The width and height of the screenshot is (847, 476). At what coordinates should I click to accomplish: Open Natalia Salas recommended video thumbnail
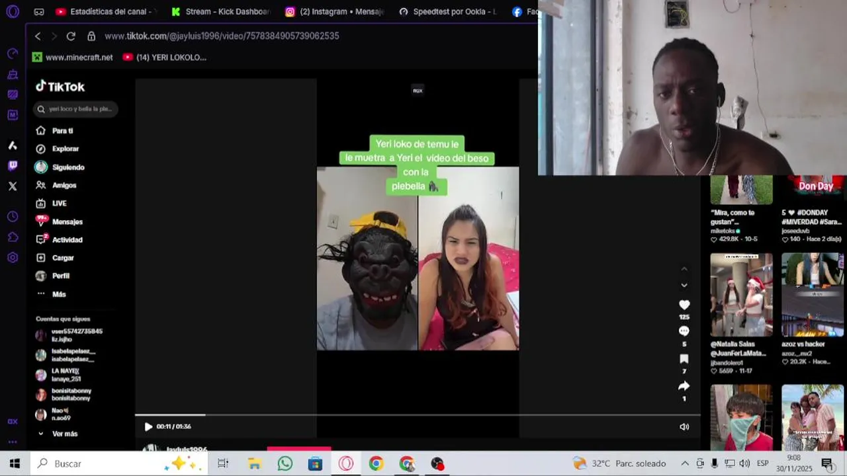741,295
